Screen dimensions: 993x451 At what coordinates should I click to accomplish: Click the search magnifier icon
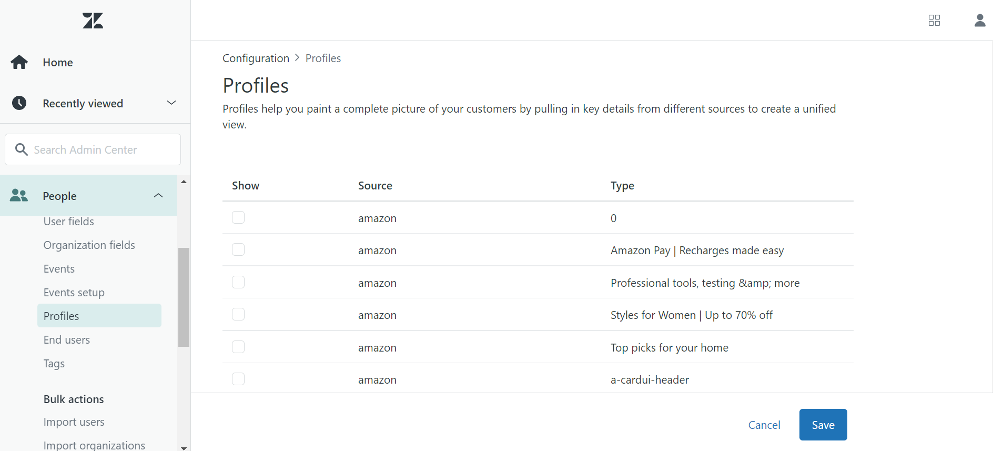22,149
